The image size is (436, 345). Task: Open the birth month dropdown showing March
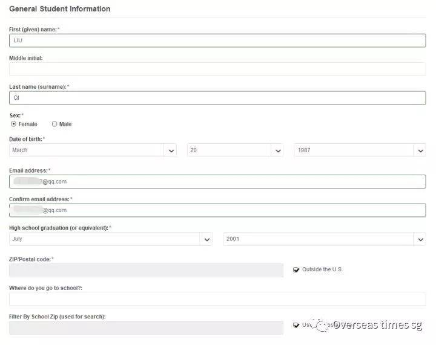(93, 150)
